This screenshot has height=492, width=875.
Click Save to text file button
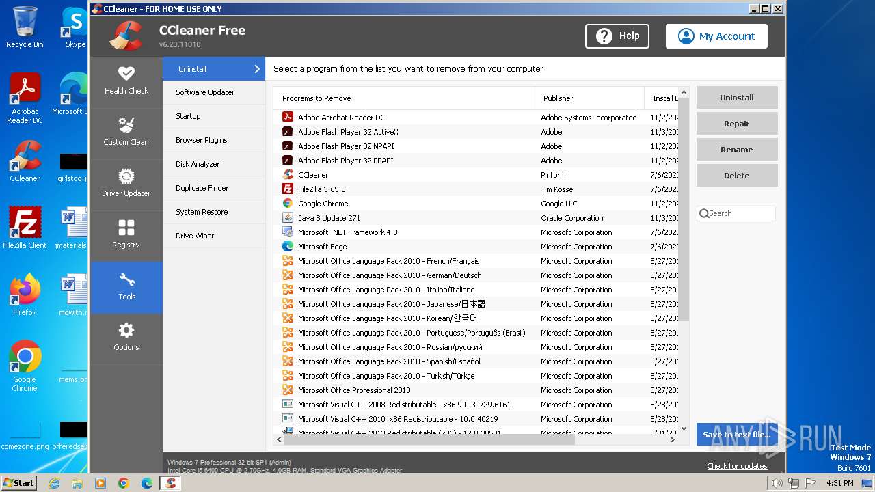point(737,435)
